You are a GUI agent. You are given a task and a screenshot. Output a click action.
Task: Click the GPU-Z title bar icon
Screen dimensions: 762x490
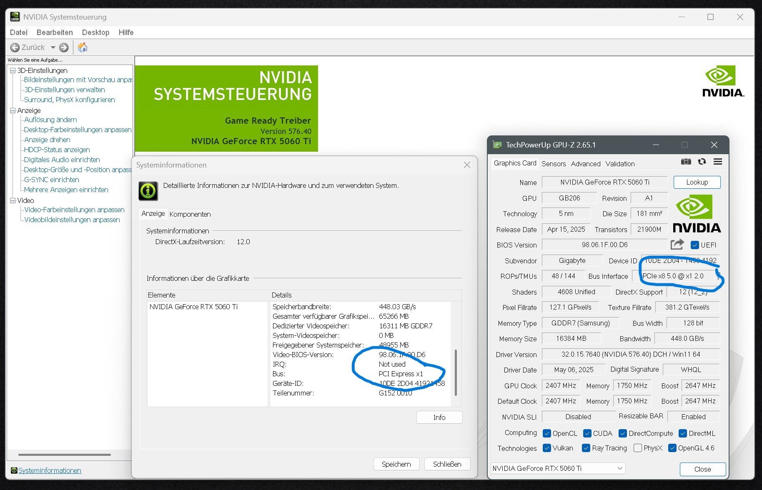[x=497, y=145]
